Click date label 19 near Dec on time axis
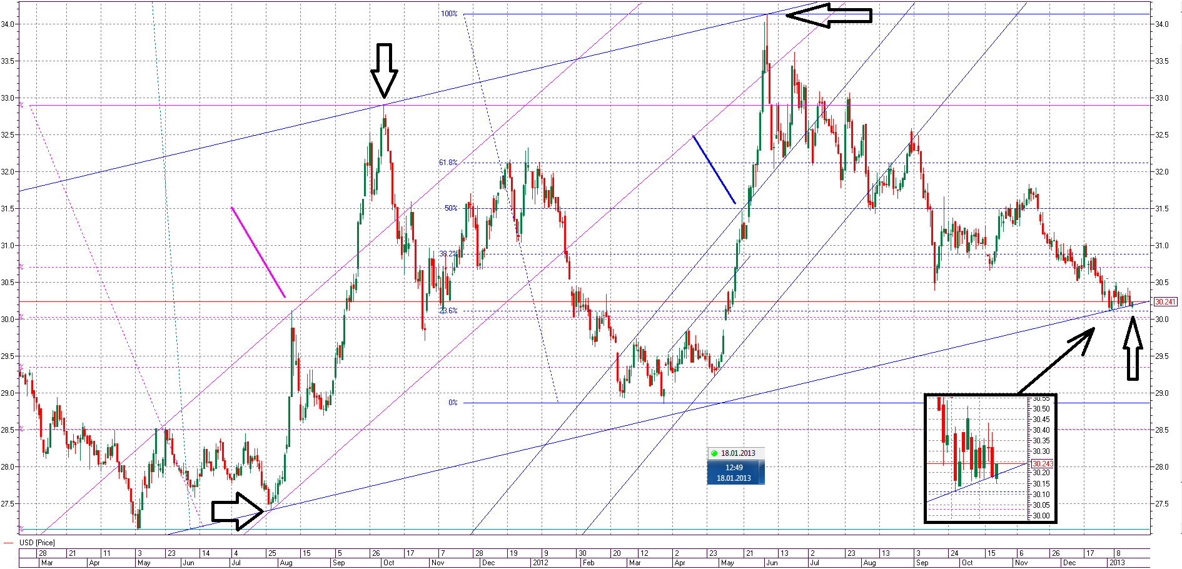Viewport: 1182px width, 569px height. coord(513,553)
